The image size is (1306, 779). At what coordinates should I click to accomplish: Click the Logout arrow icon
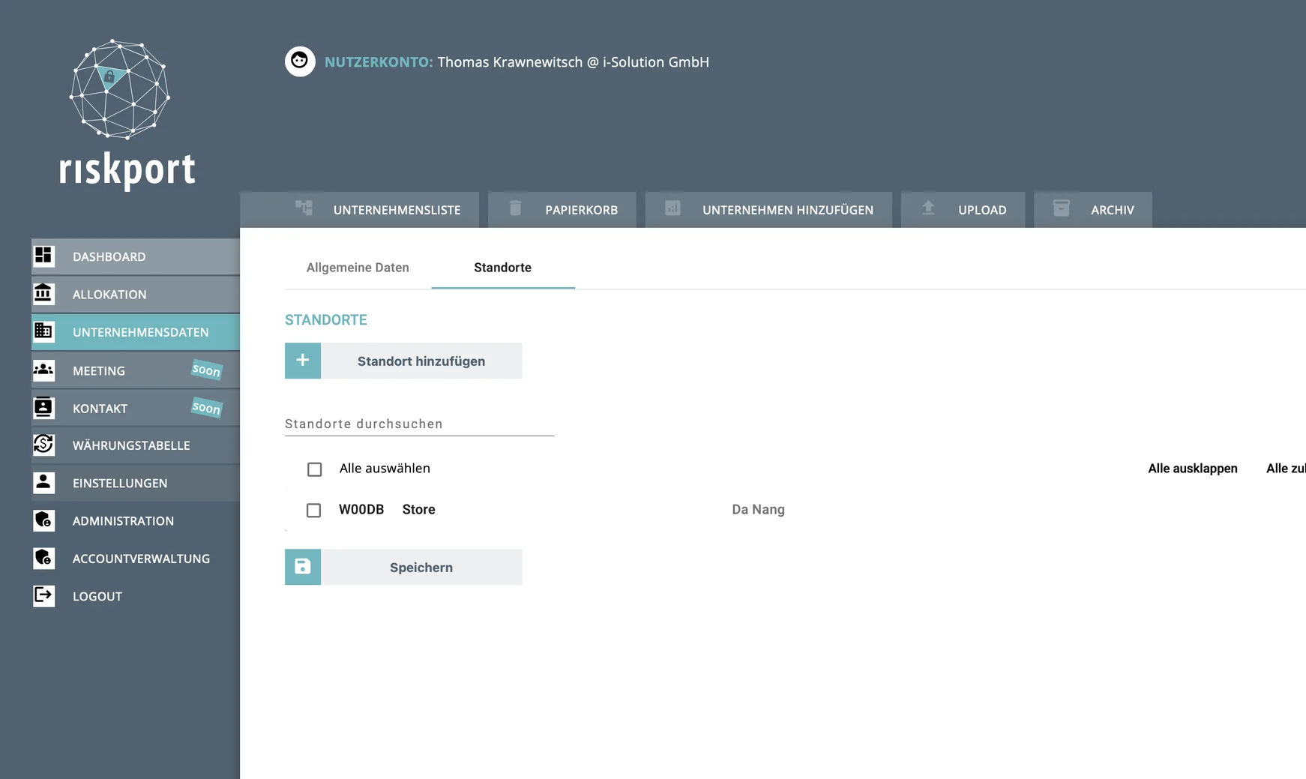43,595
